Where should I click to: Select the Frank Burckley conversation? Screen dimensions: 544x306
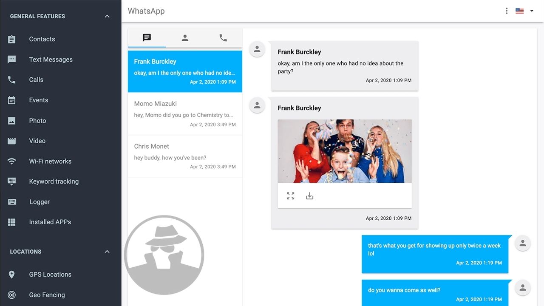click(x=185, y=71)
